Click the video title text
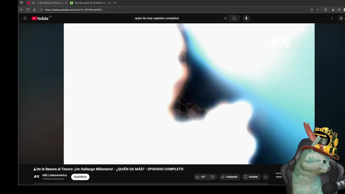Image resolution: width=345 pixels, height=194 pixels. click(108, 169)
